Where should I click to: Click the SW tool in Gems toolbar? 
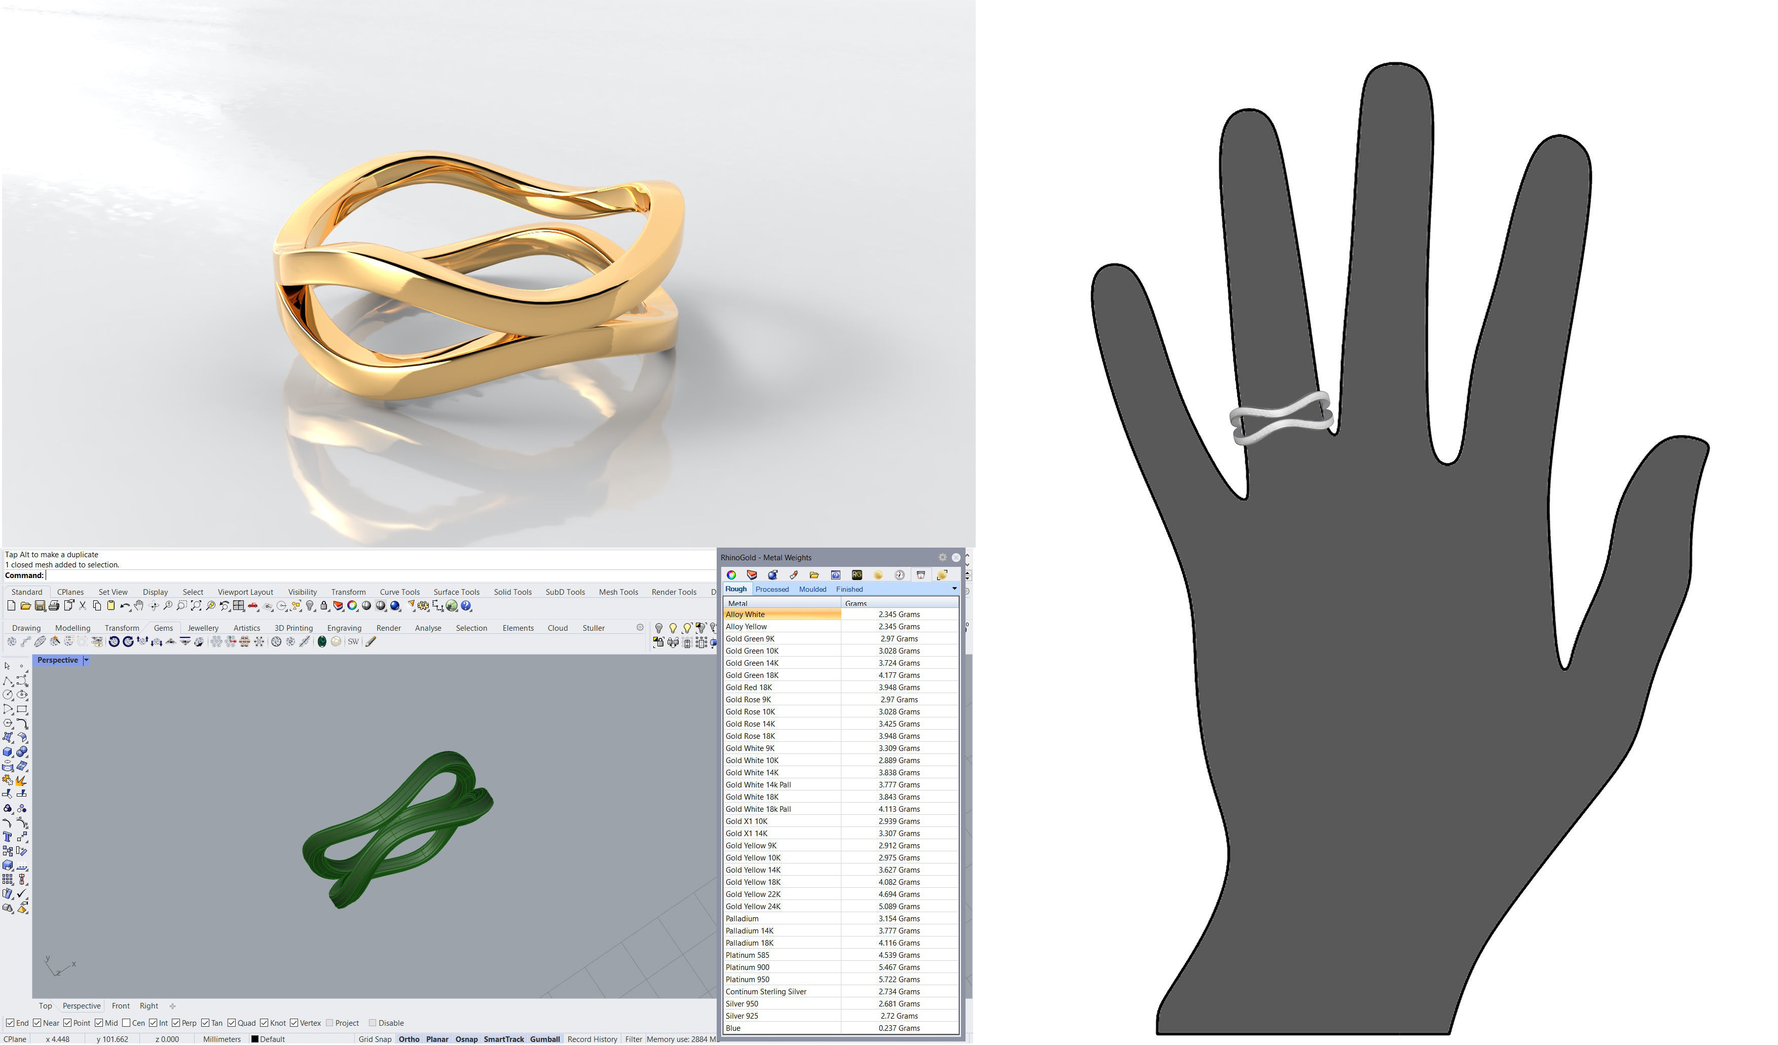tap(353, 642)
